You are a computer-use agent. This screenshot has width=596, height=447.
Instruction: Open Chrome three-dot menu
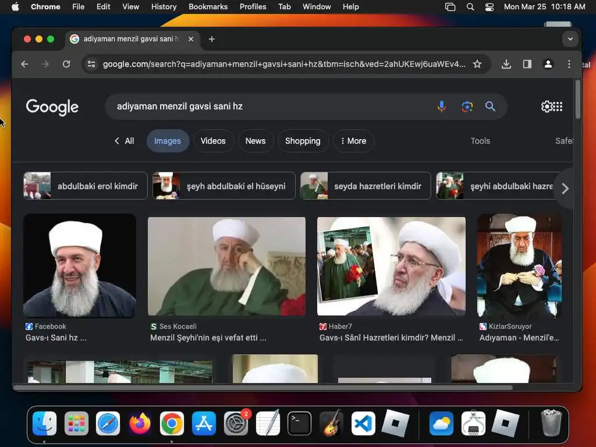pos(569,64)
